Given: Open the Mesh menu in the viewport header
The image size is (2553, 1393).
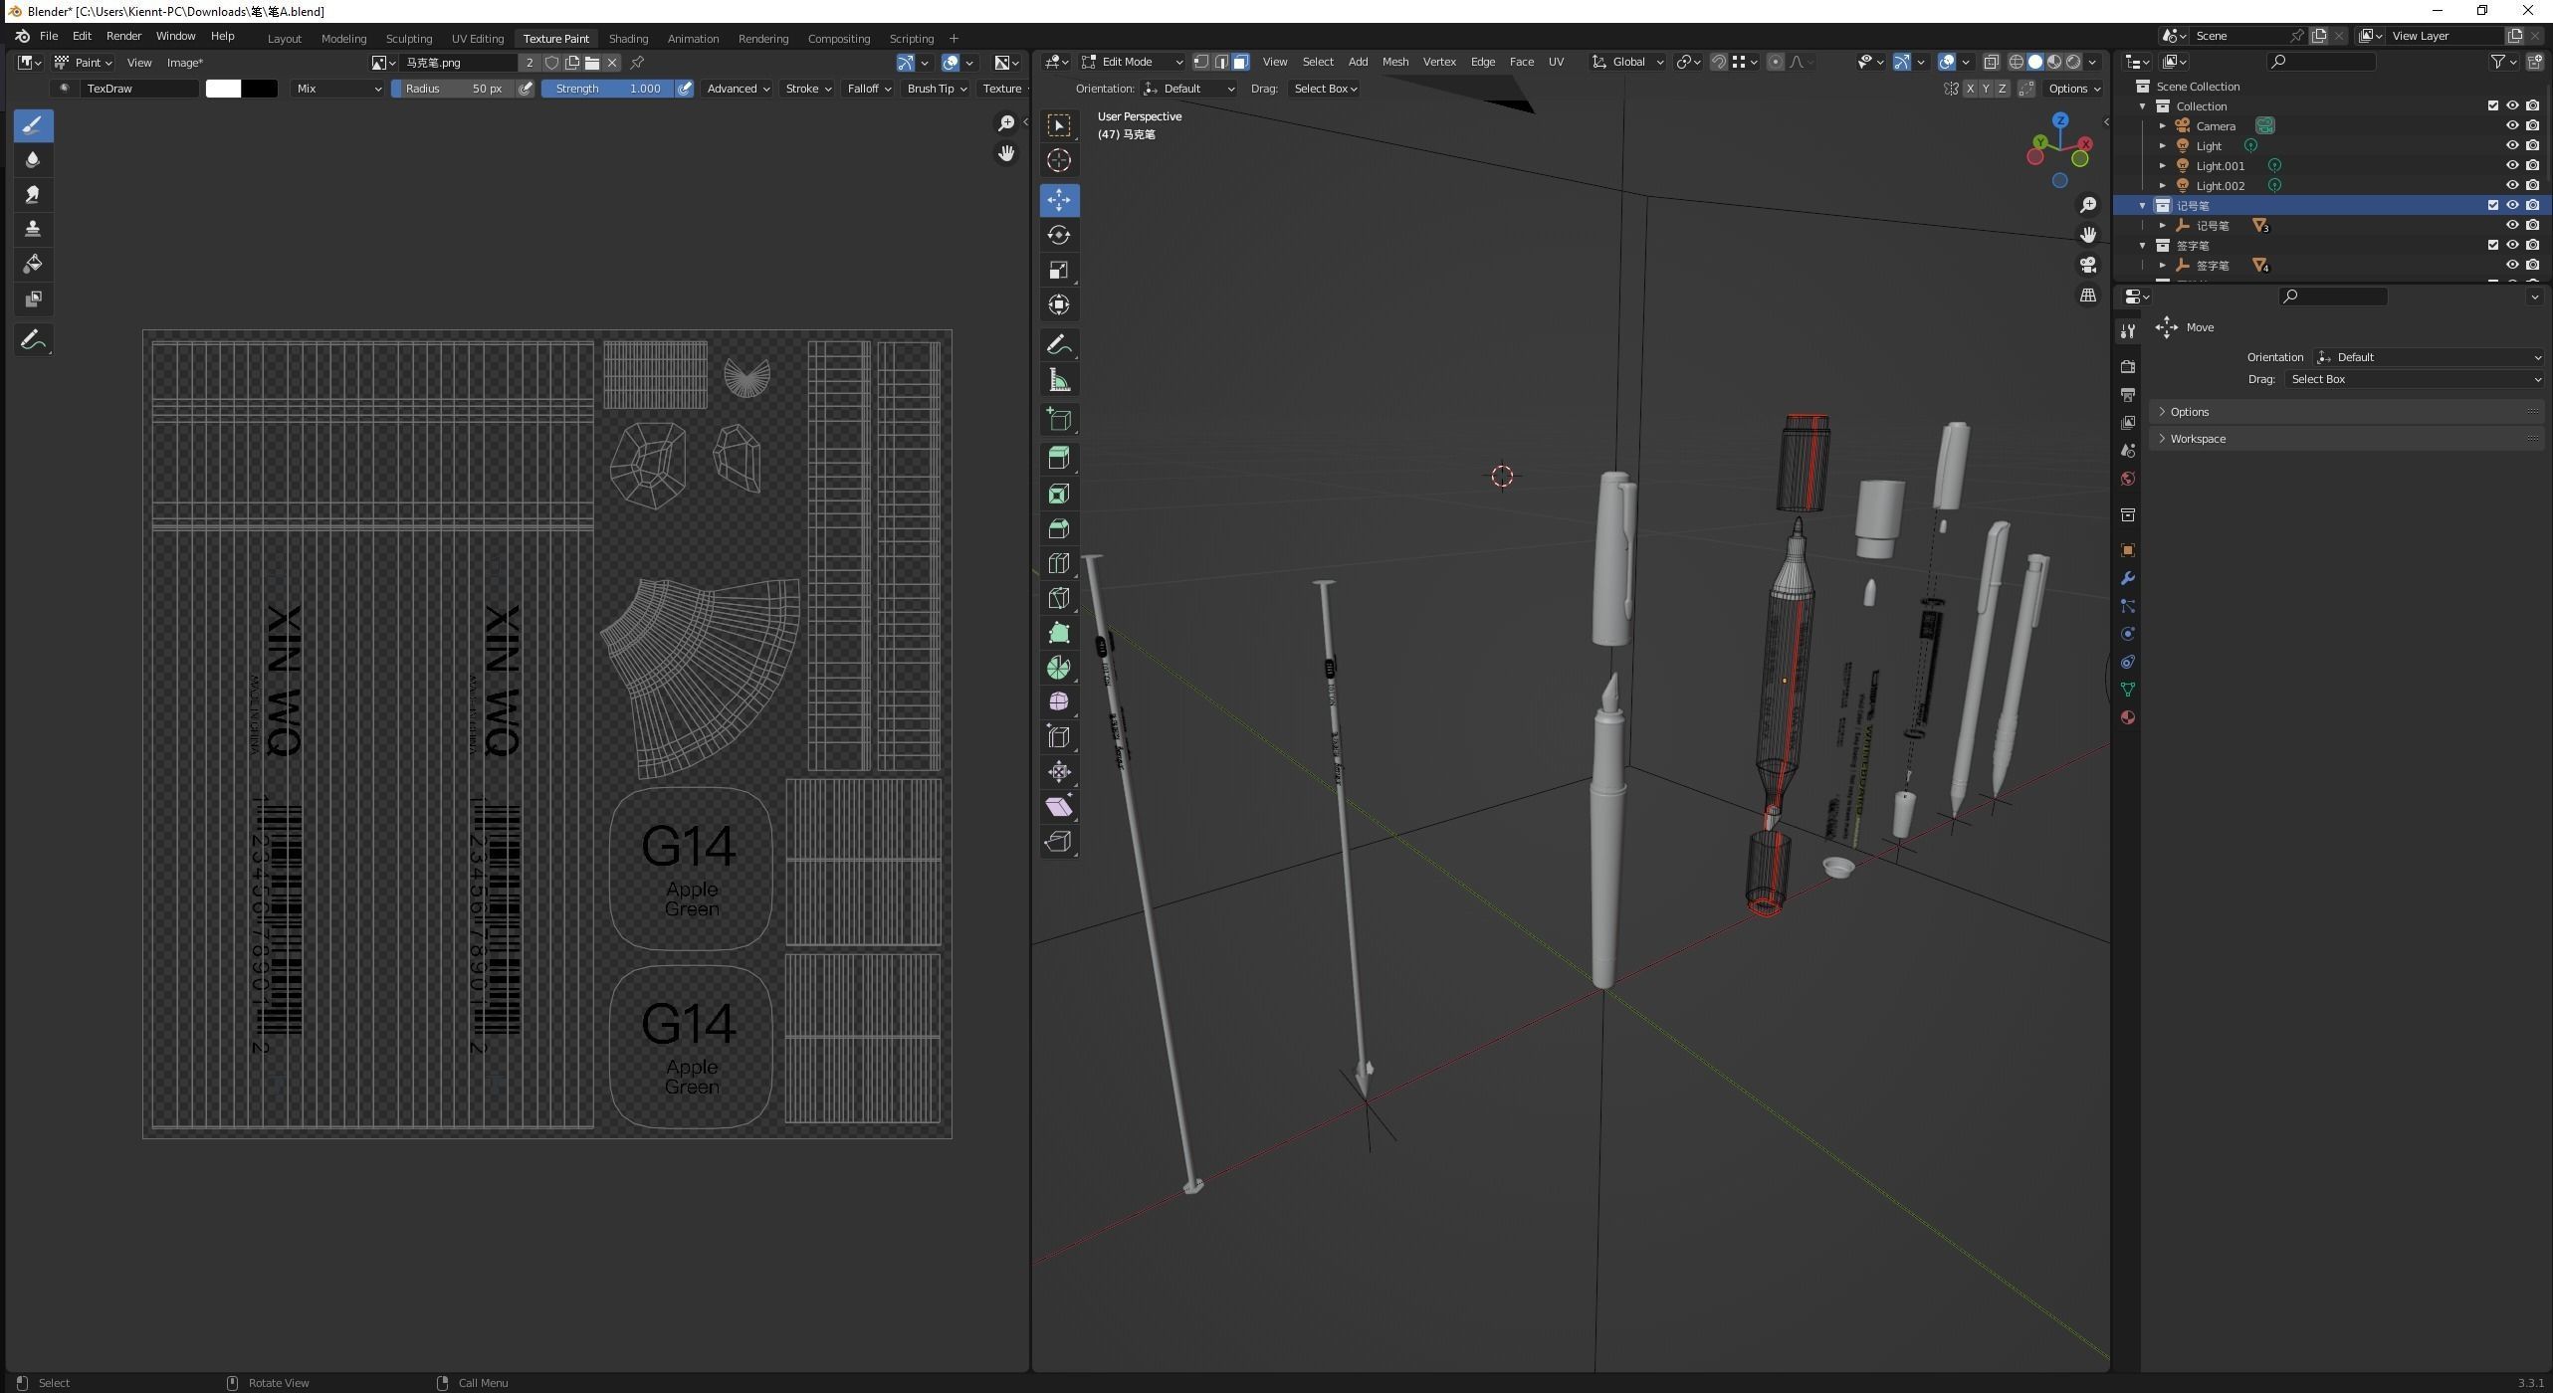Looking at the screenshot, I should [1394, 61].
